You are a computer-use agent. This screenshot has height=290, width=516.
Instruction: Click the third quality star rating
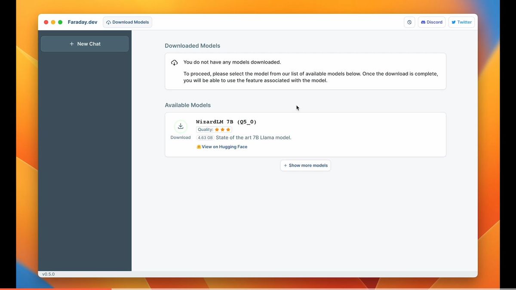point(228,129)
